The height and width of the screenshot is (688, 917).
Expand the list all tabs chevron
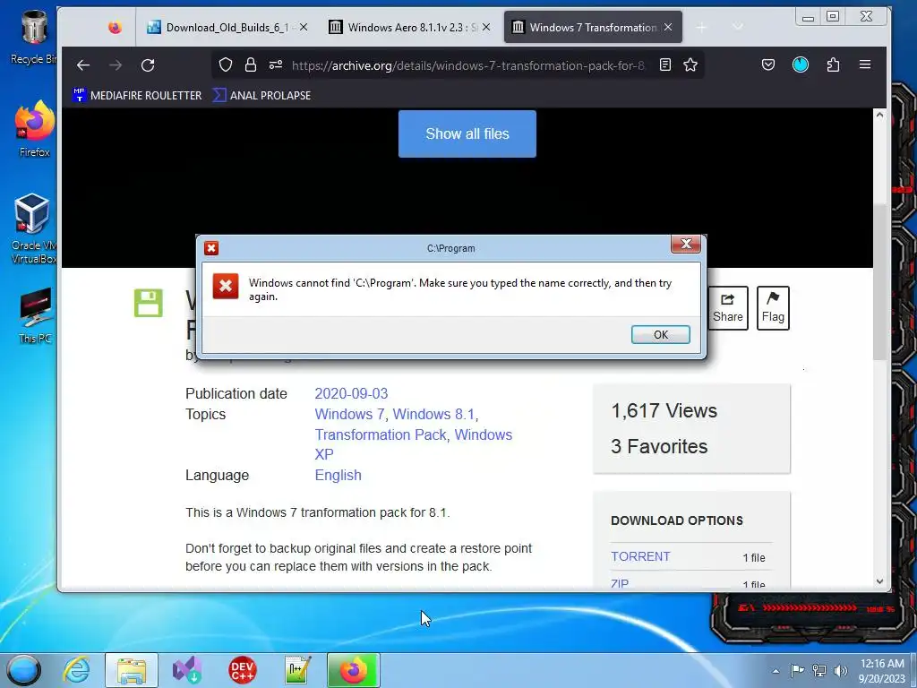[x=738, y=27]
